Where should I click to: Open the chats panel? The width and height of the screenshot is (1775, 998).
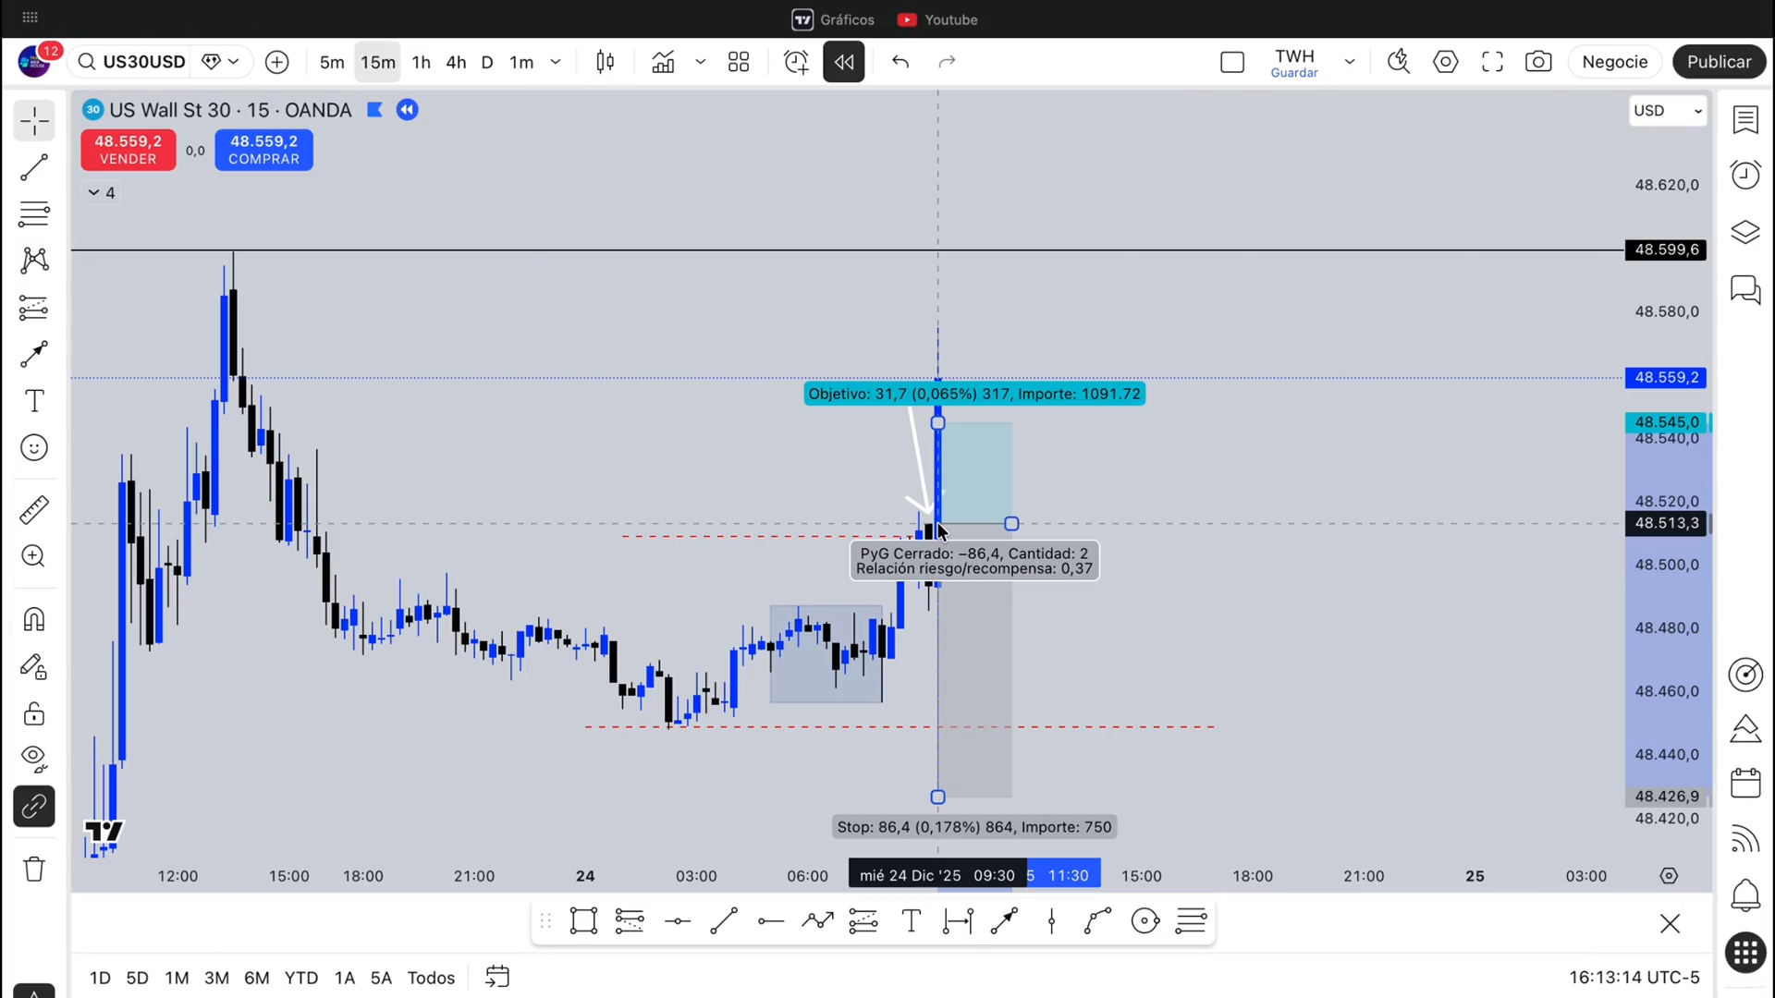click(x=1745, y=290)
